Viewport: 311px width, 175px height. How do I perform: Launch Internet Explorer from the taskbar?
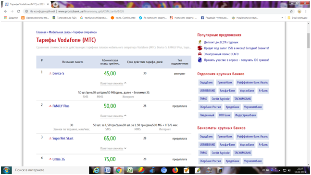[x=97, y=170]
